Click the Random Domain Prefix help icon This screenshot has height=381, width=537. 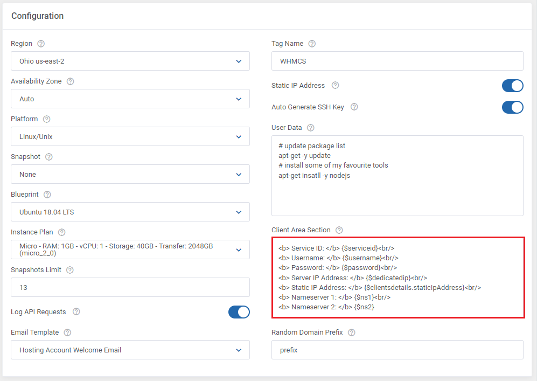[351, 332]
